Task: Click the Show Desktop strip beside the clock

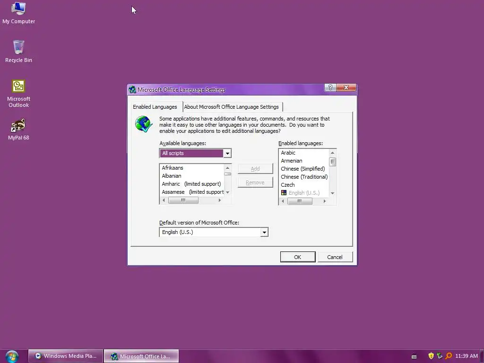Action: tap(482, 356)
